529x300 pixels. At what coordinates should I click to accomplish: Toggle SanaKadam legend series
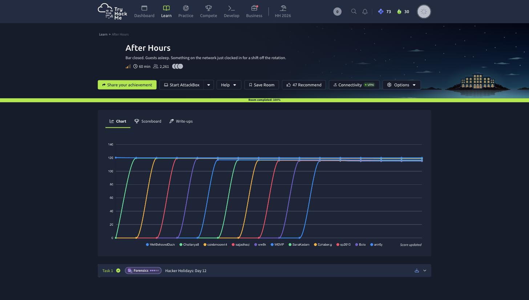tap(299, 244)
